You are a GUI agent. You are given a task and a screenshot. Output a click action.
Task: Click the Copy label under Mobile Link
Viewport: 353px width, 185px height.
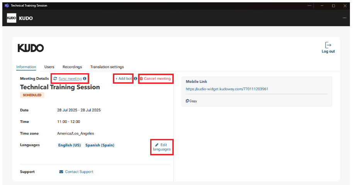tap(193, 101)
